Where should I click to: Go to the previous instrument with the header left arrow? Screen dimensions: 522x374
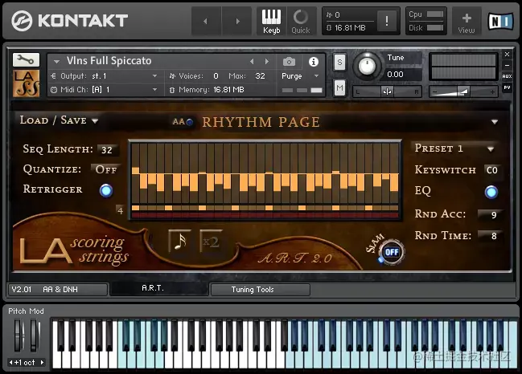pos(206,21)
